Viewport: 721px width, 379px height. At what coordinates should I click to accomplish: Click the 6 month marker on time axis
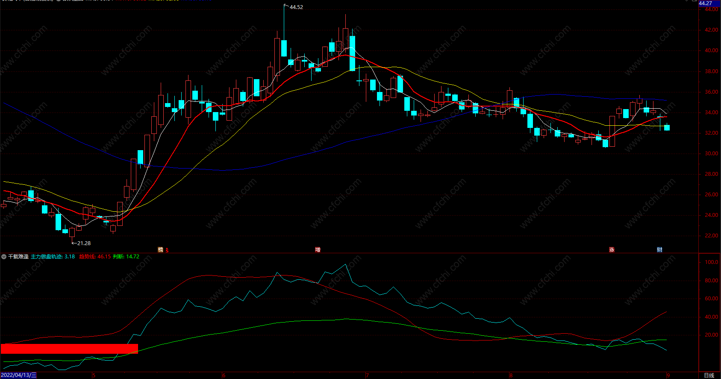pyautogui.click(x=224, y=376)
